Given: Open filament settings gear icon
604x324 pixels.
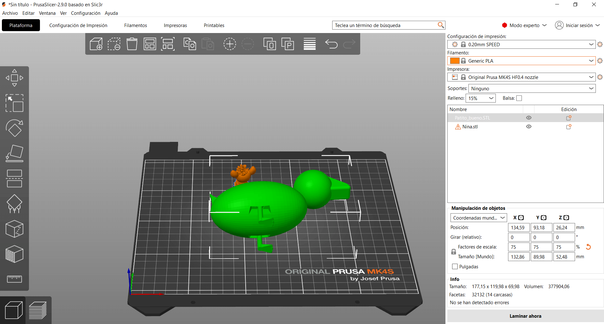Looking at the screenshot, I should 600,61.
